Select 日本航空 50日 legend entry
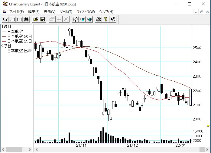The height and width of the screenshot is (153, 211). pyautogui.click(x=17, y=36)
